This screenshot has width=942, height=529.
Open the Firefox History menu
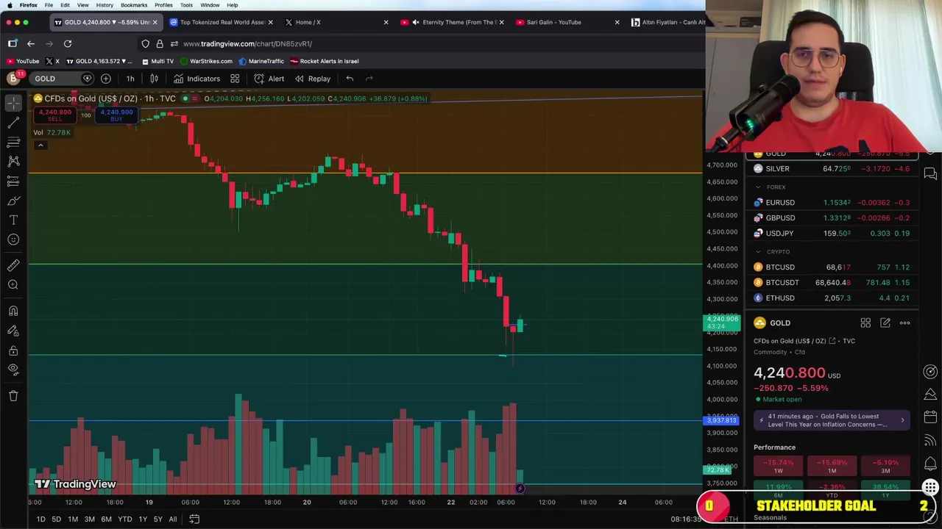point(105,5)
